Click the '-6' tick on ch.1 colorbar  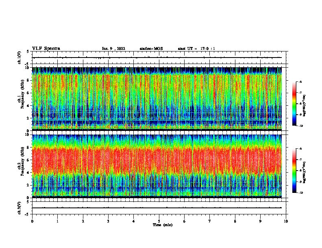pyautogui.click(x=300, y=82)
